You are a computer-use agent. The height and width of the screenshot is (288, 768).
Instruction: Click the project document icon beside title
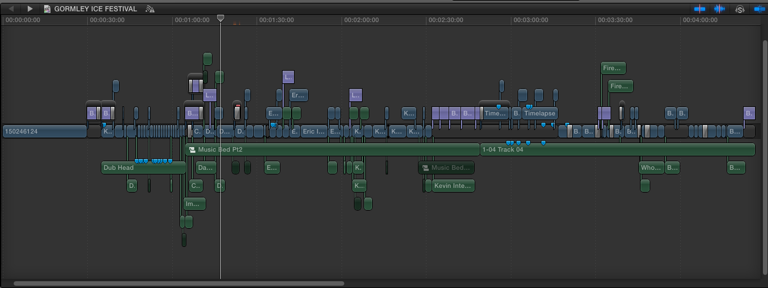[47, 9]
